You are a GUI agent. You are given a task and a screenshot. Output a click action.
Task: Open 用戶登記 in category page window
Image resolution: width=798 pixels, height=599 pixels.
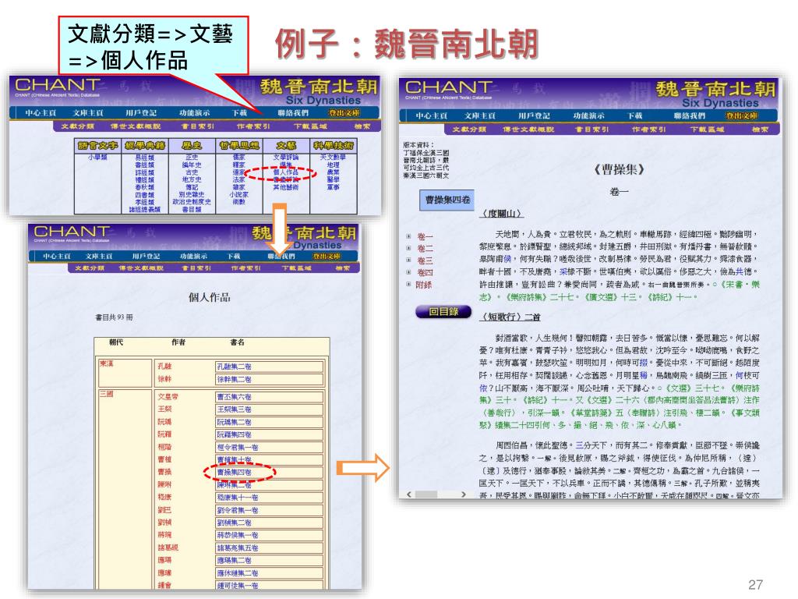(141, 112)
